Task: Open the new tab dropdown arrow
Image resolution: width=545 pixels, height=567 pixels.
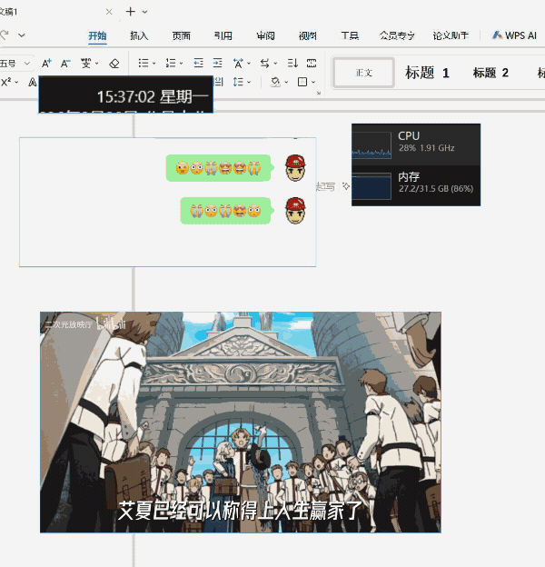Action: point(144,12)
